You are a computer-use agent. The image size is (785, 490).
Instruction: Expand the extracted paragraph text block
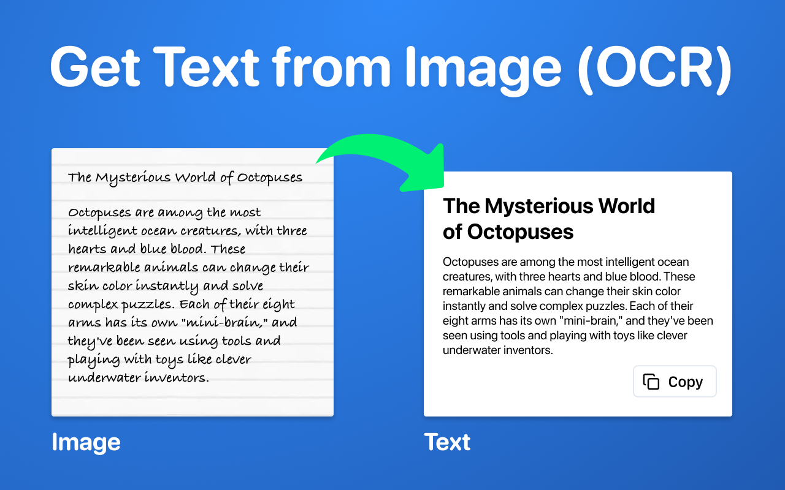click(578, 306)
